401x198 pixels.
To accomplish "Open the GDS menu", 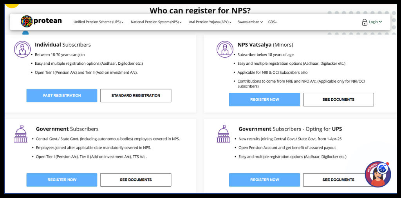I will 272,22.
